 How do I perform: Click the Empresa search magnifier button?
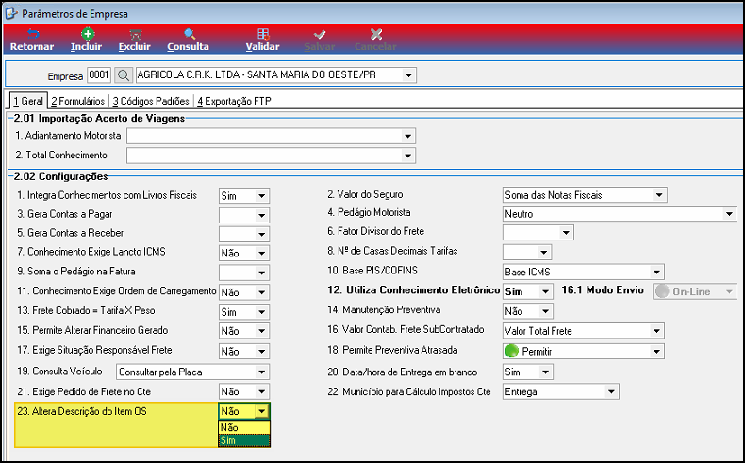coord(124,75)
